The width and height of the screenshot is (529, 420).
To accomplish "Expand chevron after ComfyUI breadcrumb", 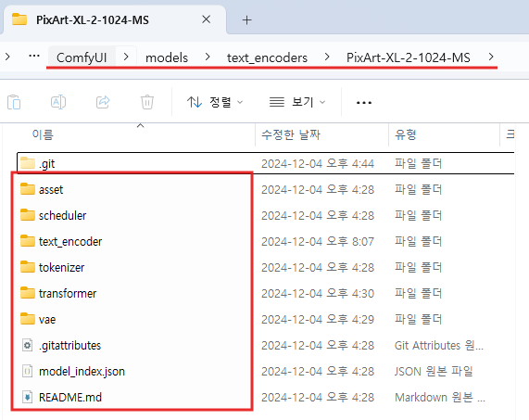I will 126,57.
